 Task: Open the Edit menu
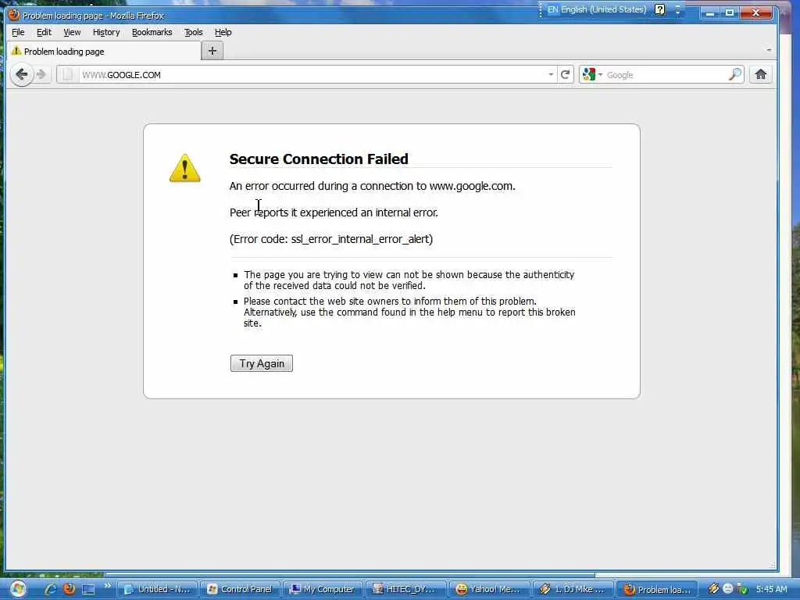[x=44, y=32]
